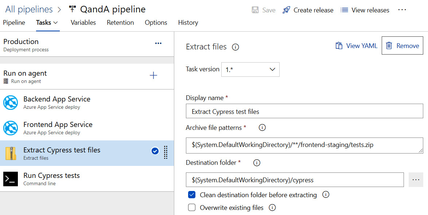Select the Extract files zip icon
The image size is (428, 215).
pyautogui.click(x=11, y=153)
